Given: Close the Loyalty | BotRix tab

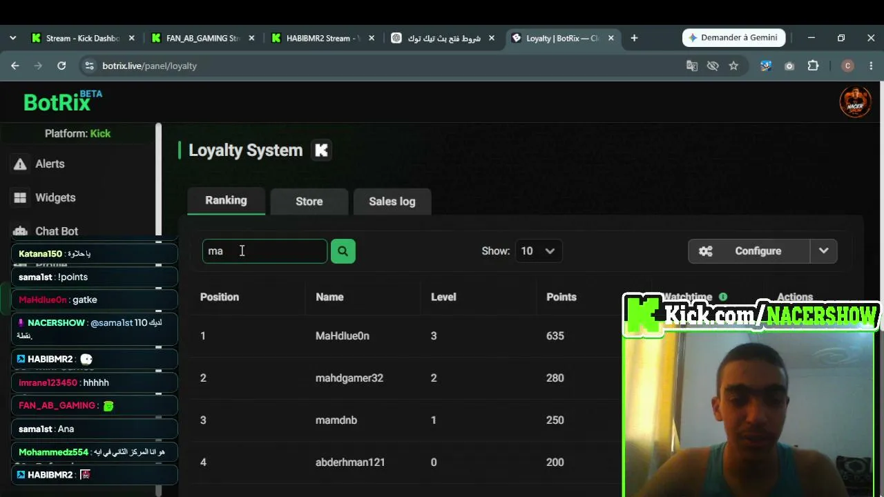Looking at the screenshot, I should [x=611, y=38].
